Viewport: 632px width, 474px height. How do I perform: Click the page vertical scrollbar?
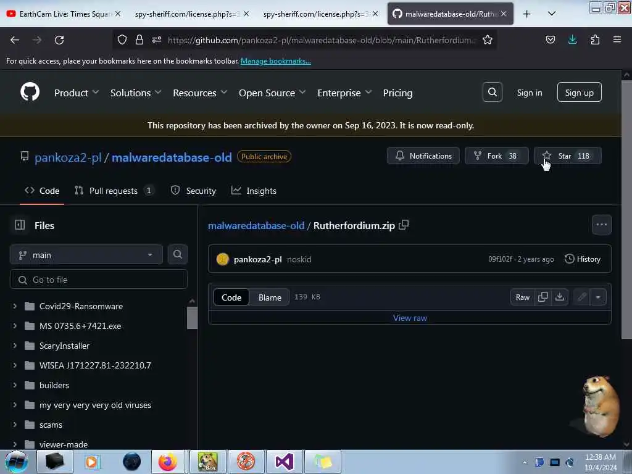(626, 210)
